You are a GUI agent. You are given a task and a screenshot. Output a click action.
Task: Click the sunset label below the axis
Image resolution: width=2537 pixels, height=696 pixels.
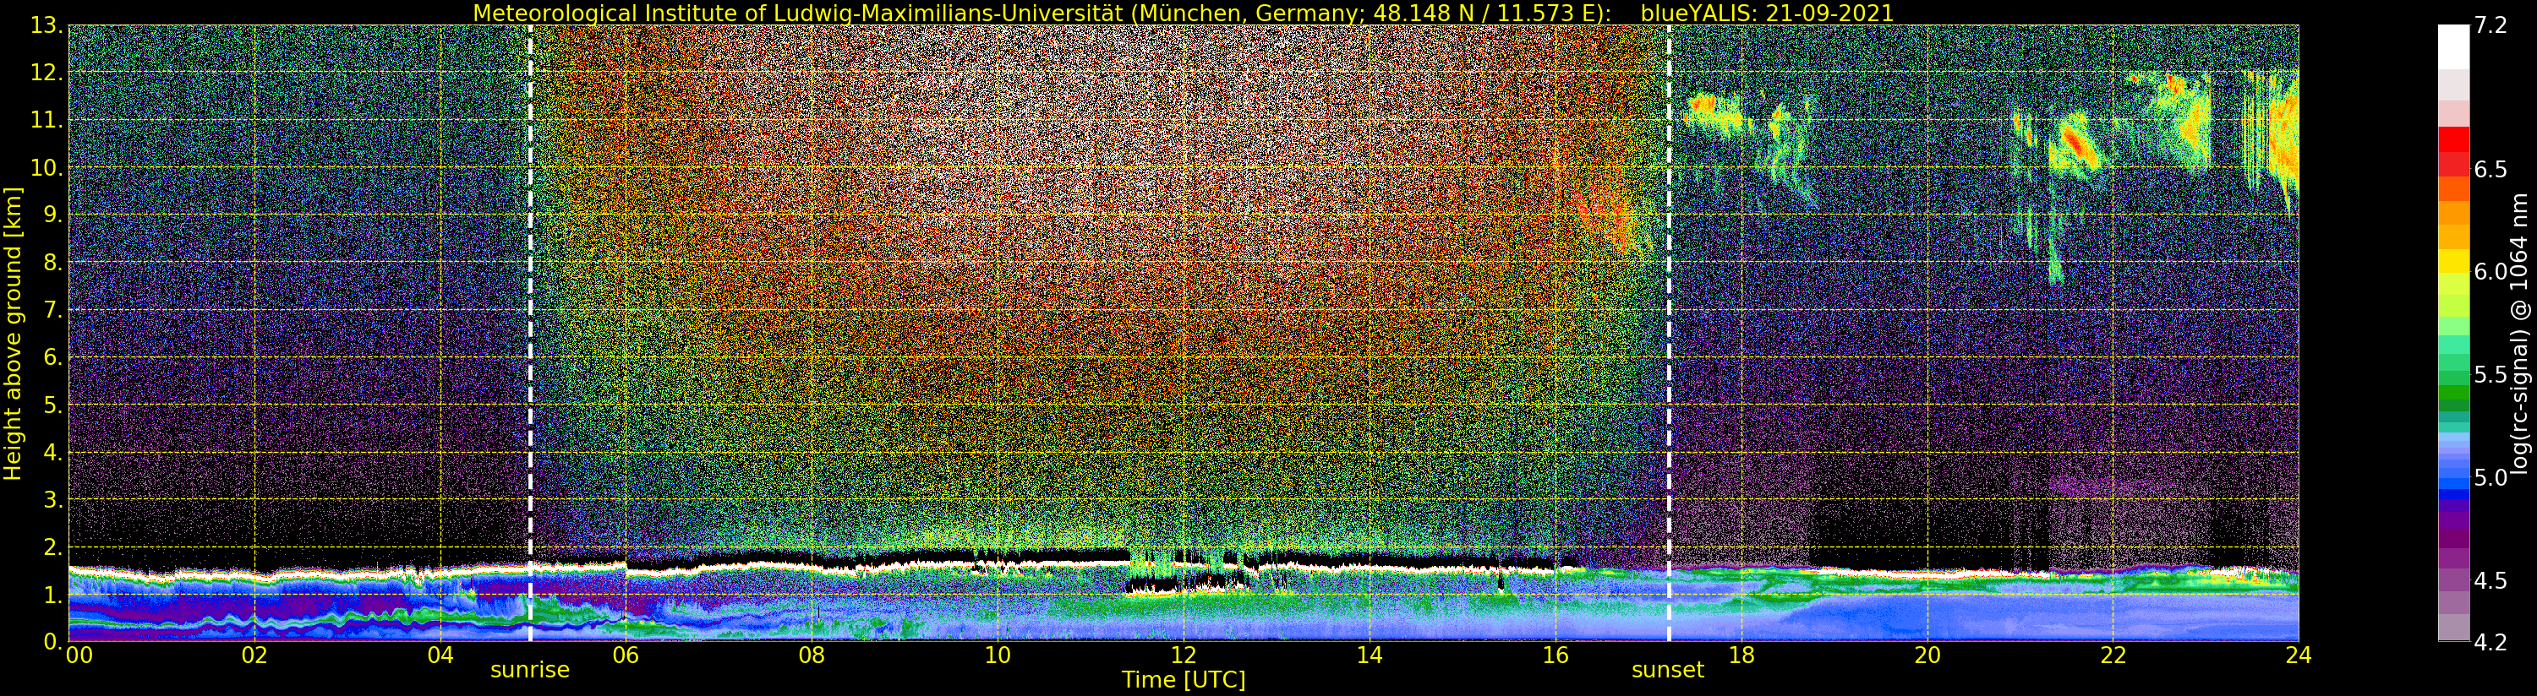click(x=1667, y=671)
